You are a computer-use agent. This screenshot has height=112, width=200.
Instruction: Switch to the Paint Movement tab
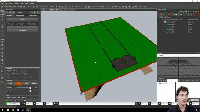[20, 16]
